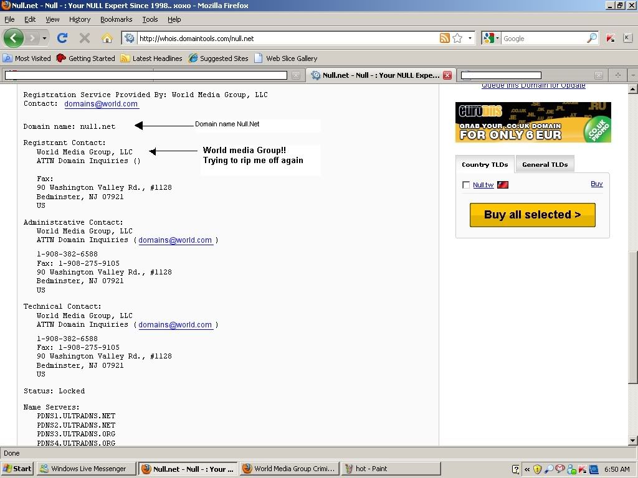Image resolution: width=638 pixels, height=478 pixels.
Task: Click into the Google search box
Action: (x=544, y=38)
